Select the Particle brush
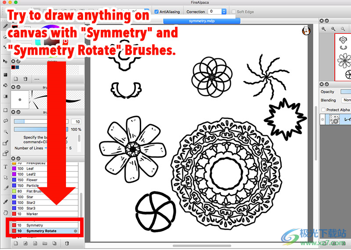The height and width of the screenshot is (250, 351). click(x=45, y=186)
